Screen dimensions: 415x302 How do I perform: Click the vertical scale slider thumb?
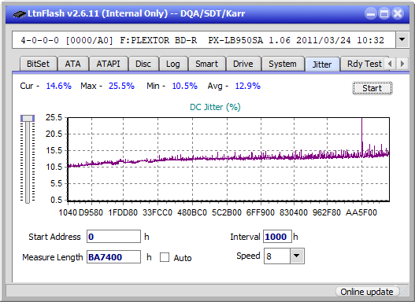coord(28,118)
